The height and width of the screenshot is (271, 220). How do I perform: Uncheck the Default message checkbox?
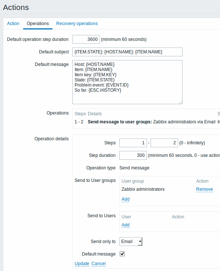pos(122,254)
